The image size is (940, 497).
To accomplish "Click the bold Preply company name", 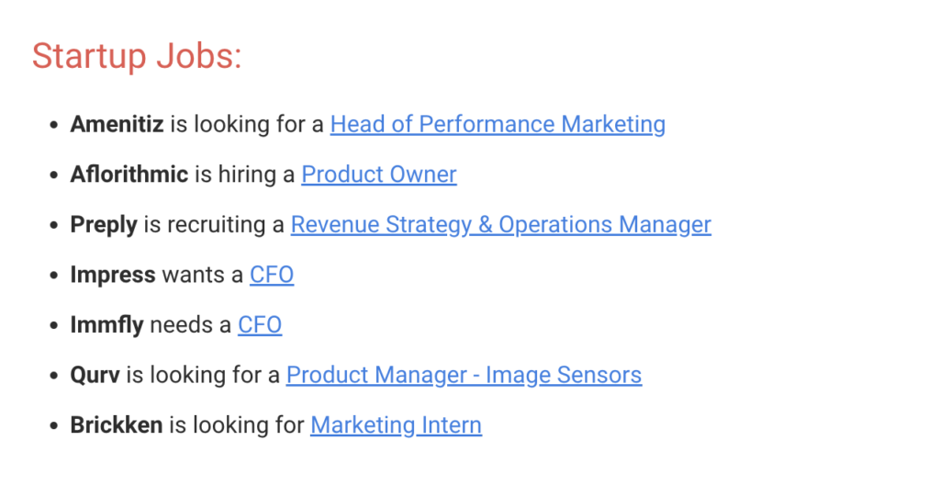I will [x=104, y=224].
